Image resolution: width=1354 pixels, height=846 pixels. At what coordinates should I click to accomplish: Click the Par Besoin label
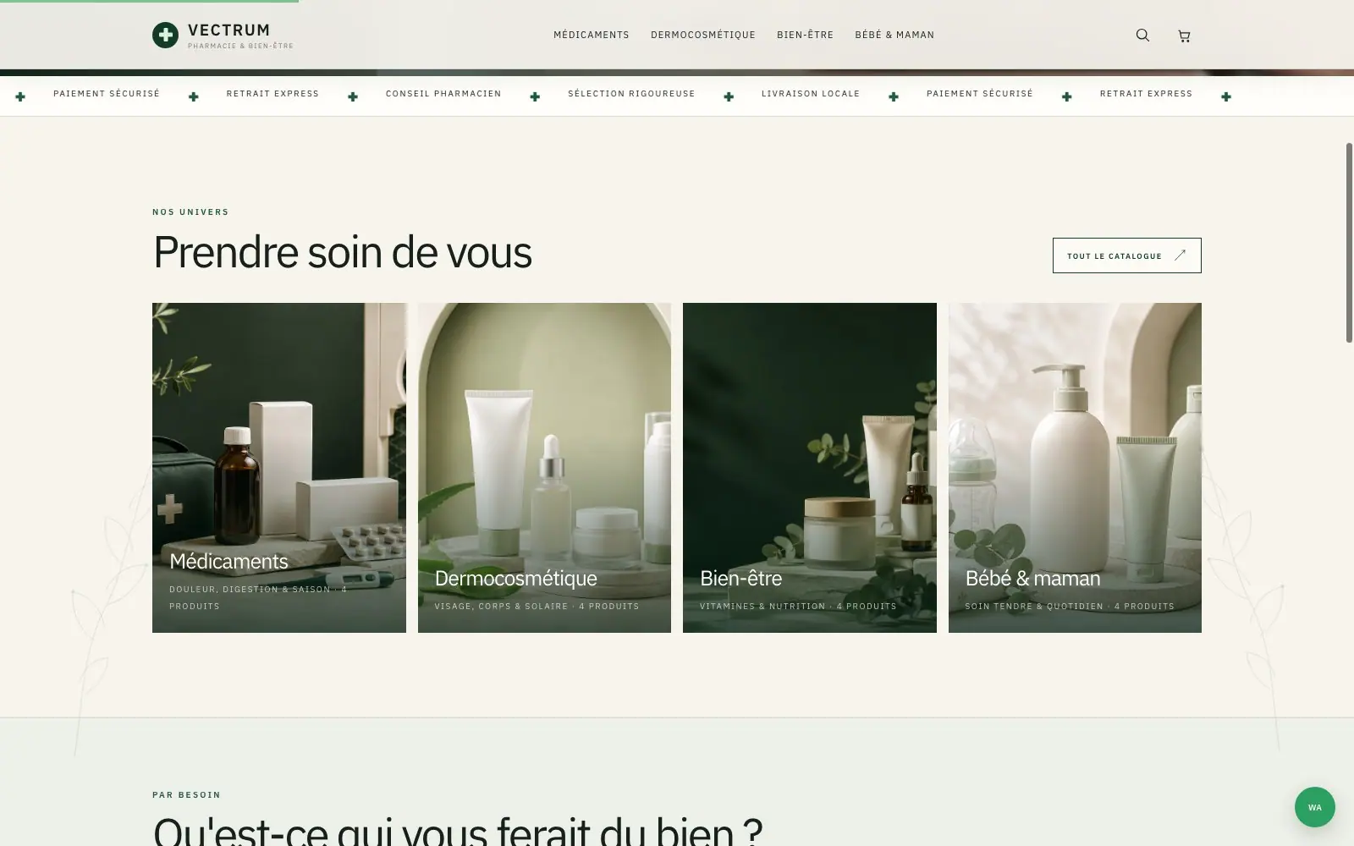(x=186, y=795)
